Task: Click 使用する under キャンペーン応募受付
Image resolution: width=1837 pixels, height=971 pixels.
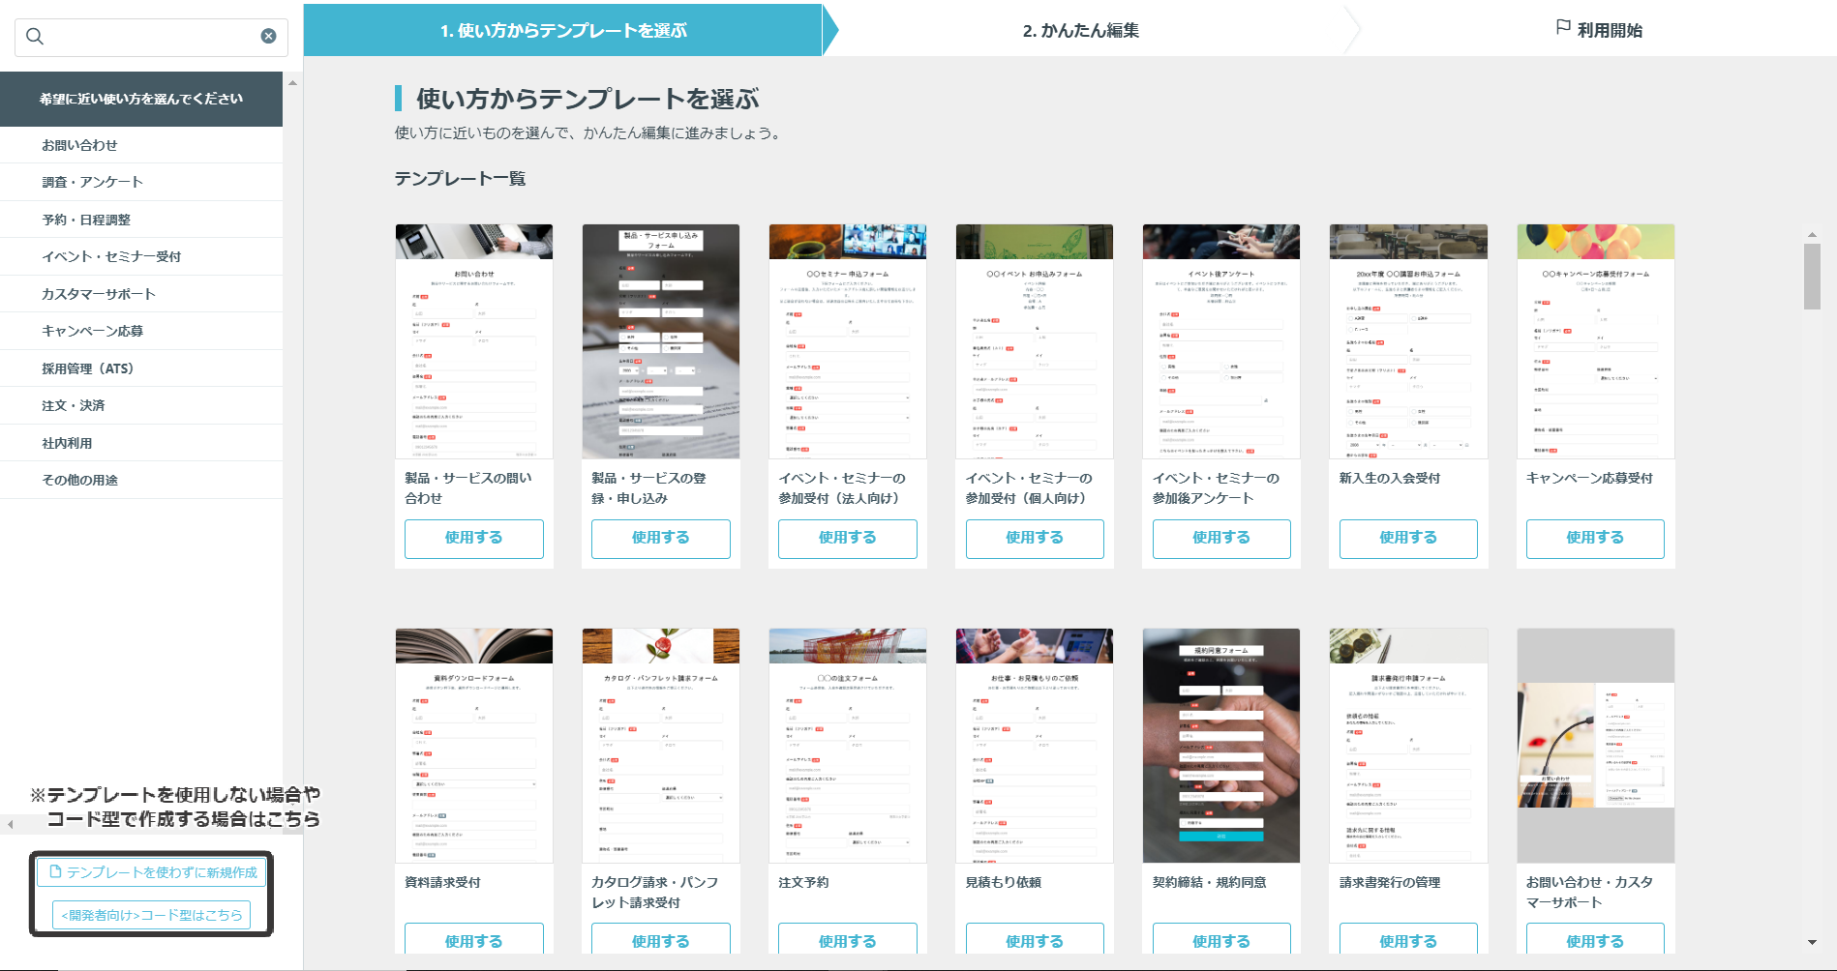Action: [x=1594, y=538]
